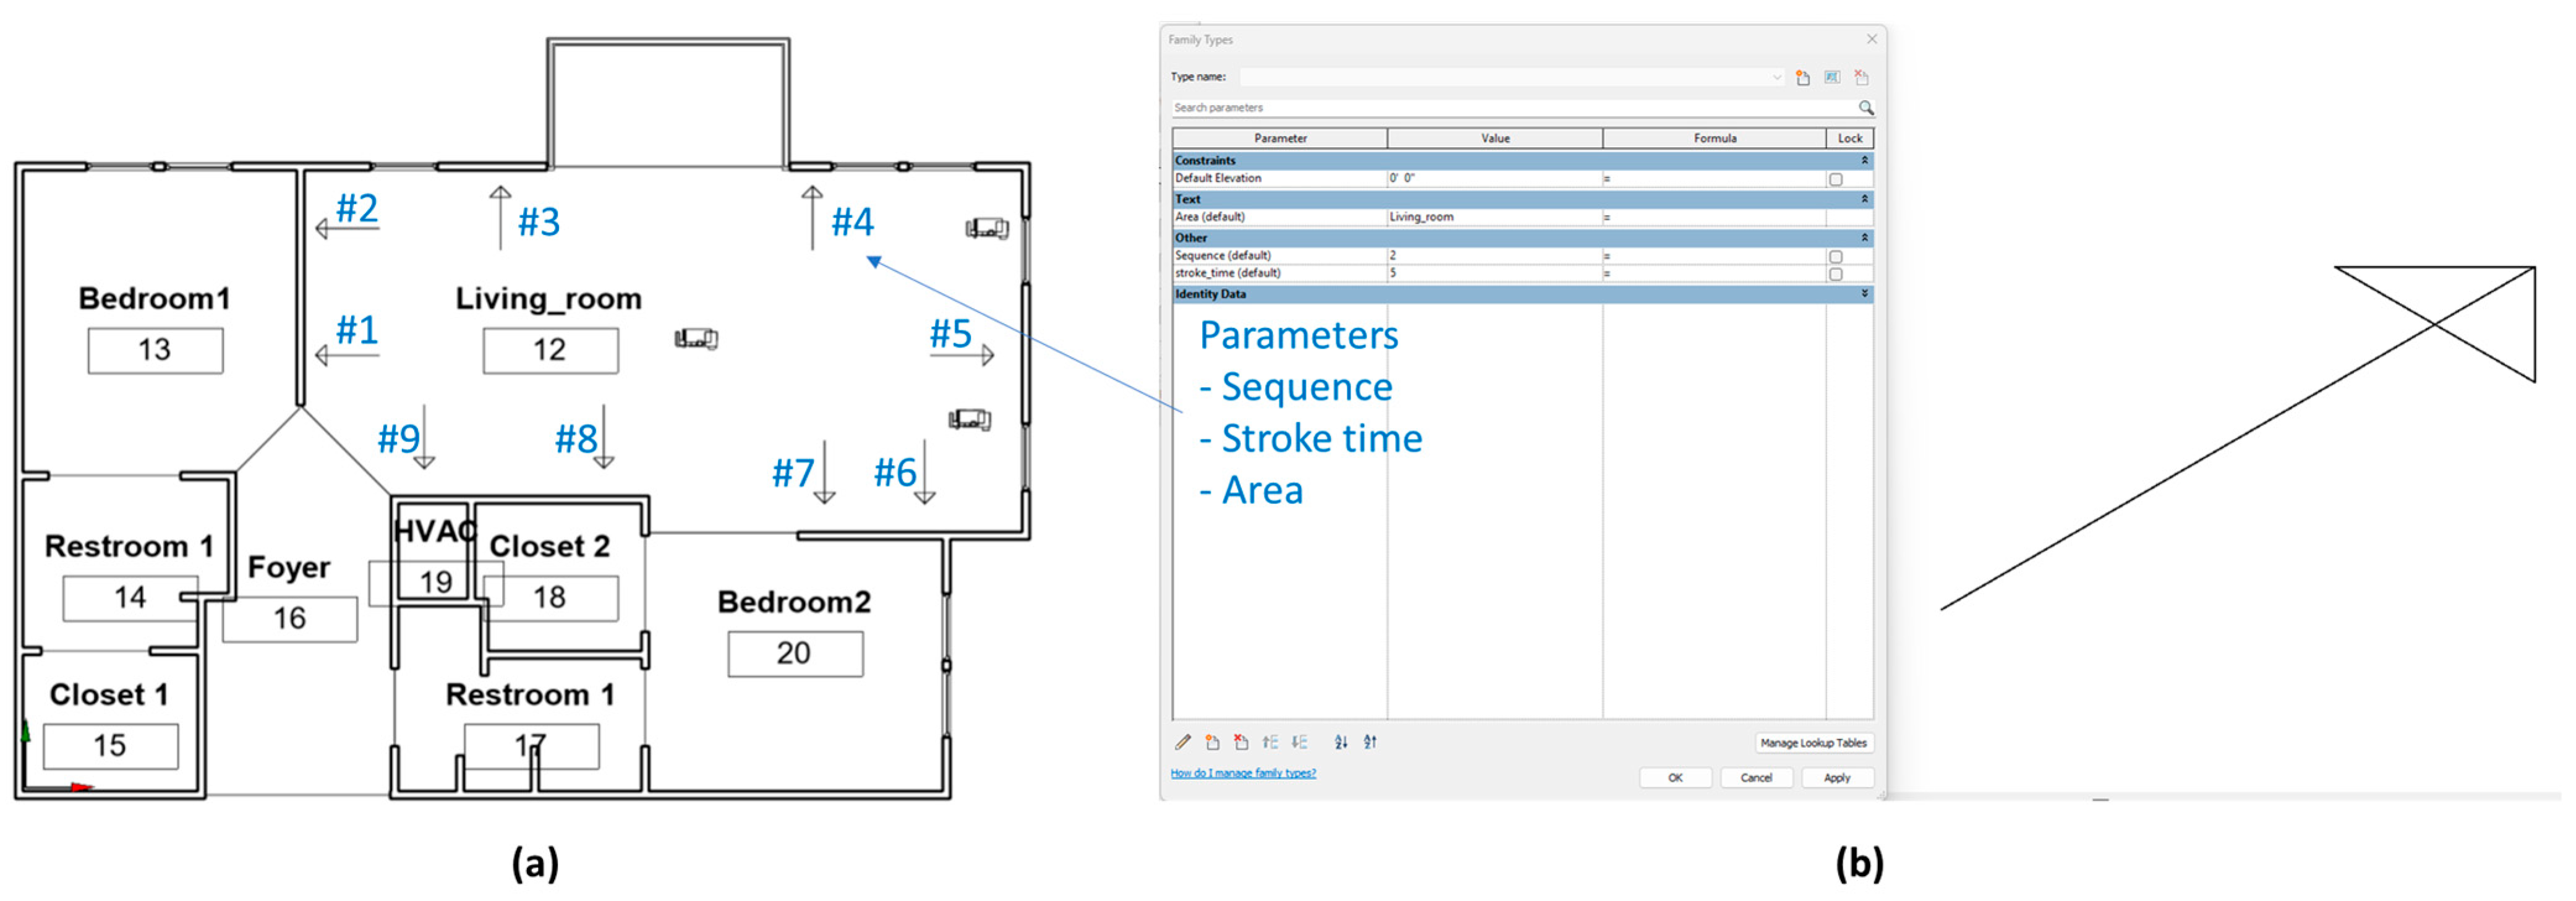Image resolution: width=2576 pixels, height=901 pixels.
Task: Collapse the Constraints group
Action: (1864, 160)
